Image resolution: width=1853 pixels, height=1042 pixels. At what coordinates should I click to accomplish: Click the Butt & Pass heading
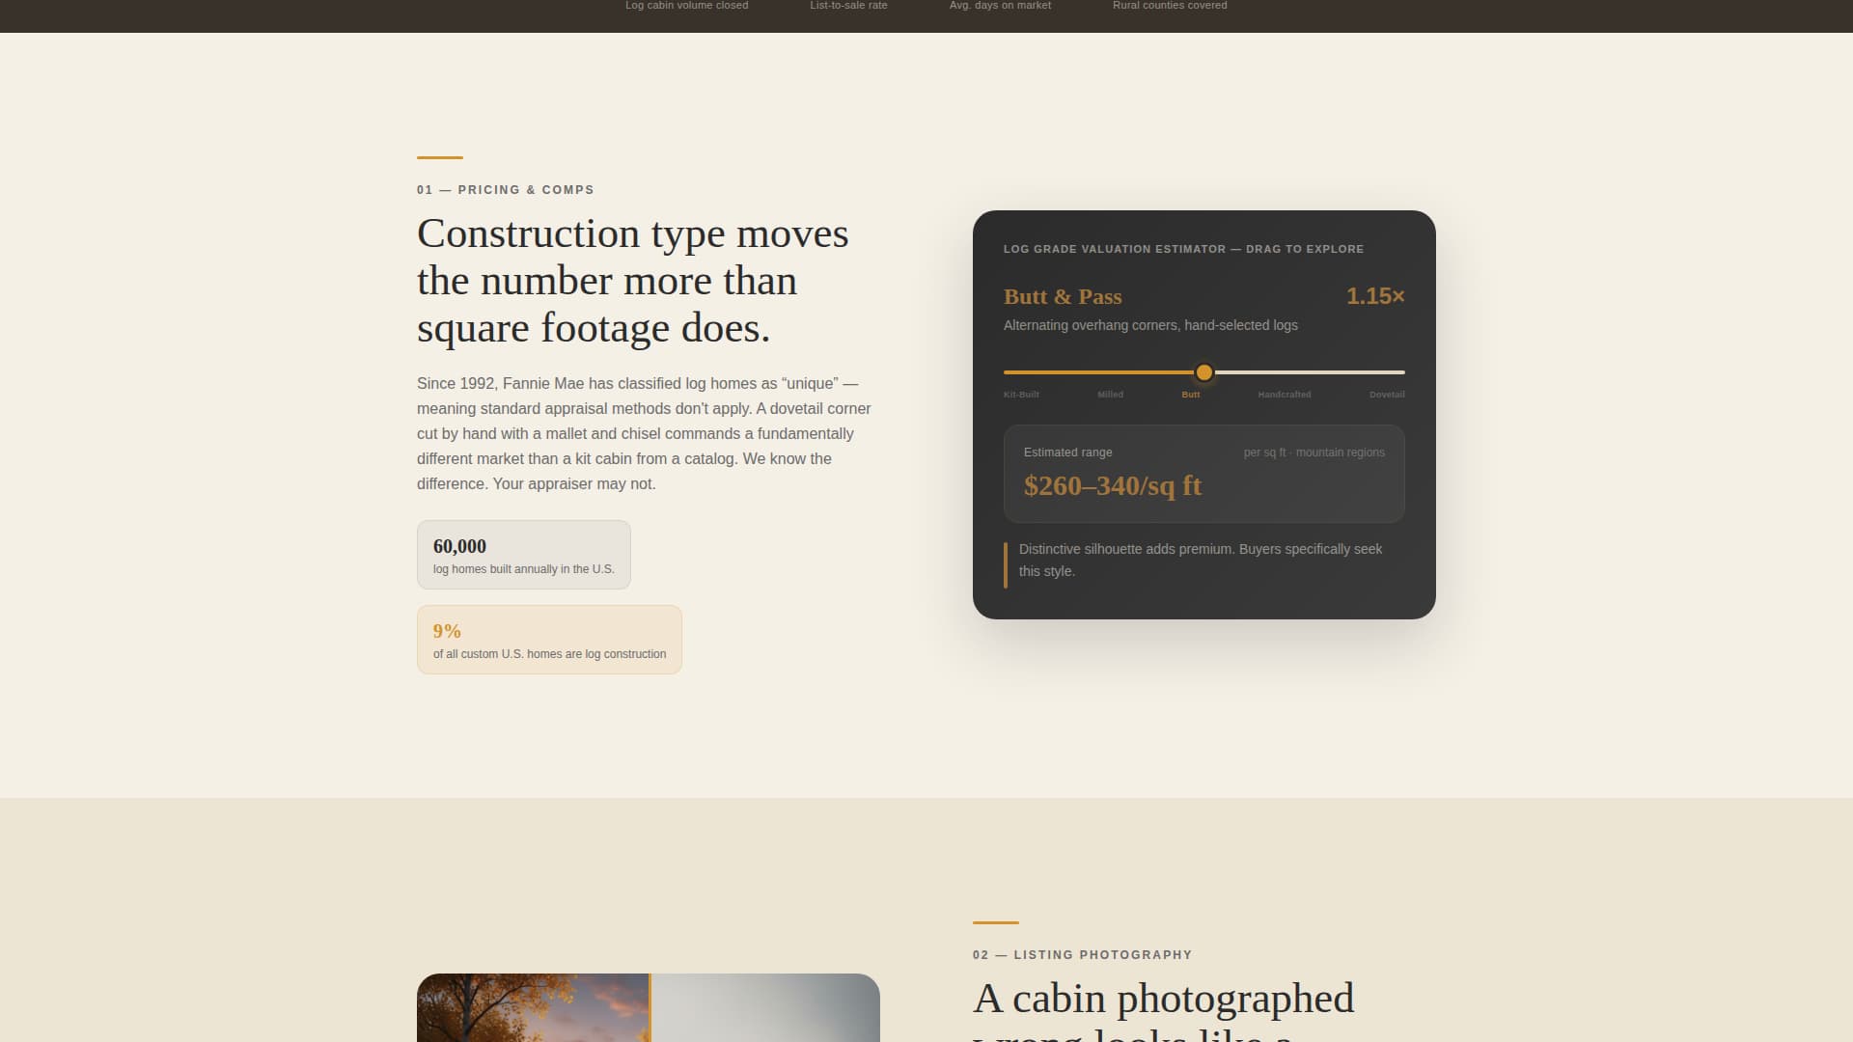[1062, 297]
